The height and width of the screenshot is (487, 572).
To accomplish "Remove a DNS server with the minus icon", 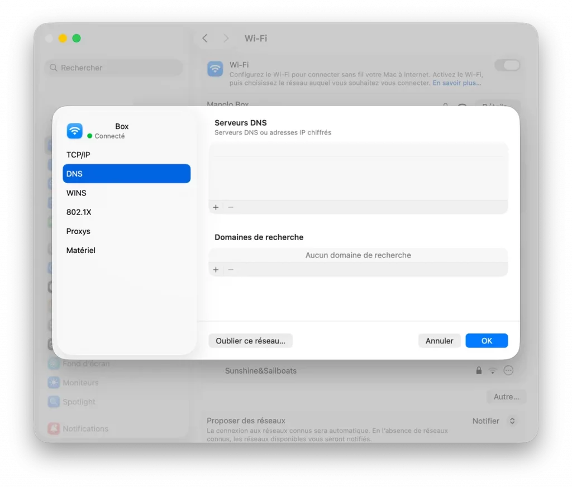I will (x=230, y=207).
